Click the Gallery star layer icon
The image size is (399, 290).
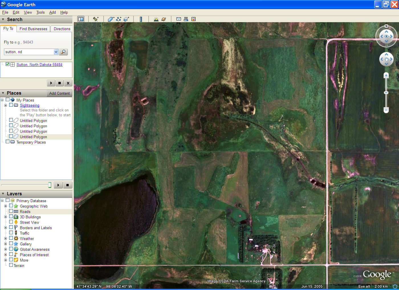(16, 244)
